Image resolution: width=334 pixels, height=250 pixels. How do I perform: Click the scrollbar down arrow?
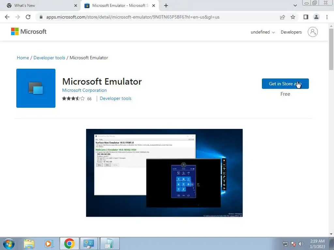pos(331,234)
